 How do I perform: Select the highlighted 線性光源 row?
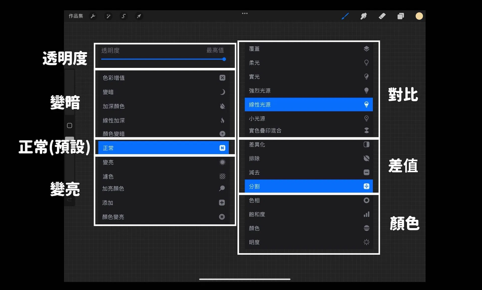pyautogui.click(x=309, y=104)
